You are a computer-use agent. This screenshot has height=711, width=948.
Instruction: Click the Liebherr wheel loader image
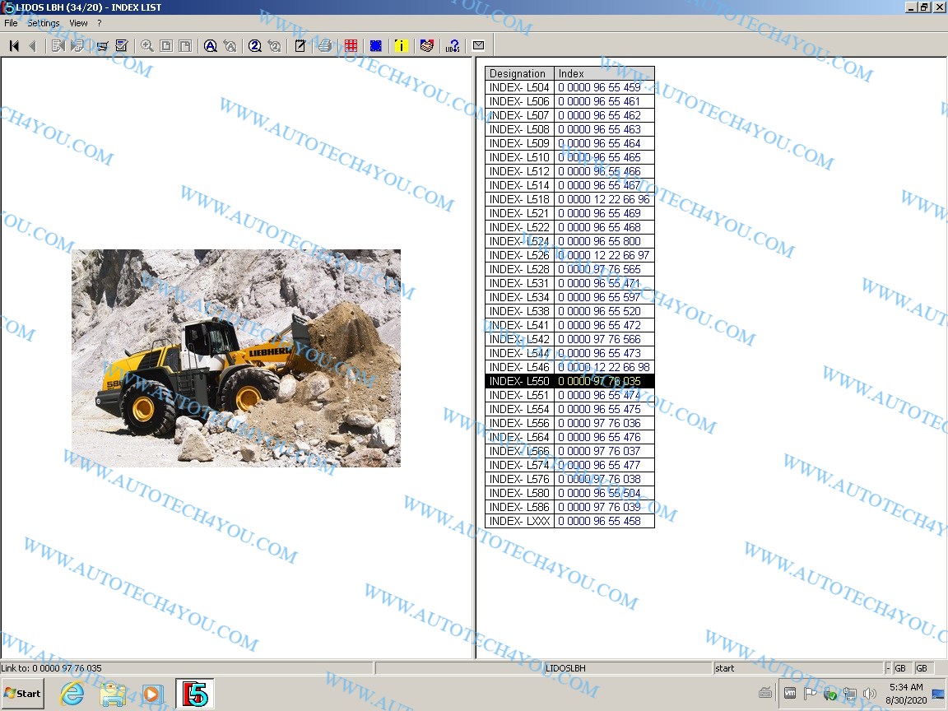pyautogui.click(x=236, y=358)
